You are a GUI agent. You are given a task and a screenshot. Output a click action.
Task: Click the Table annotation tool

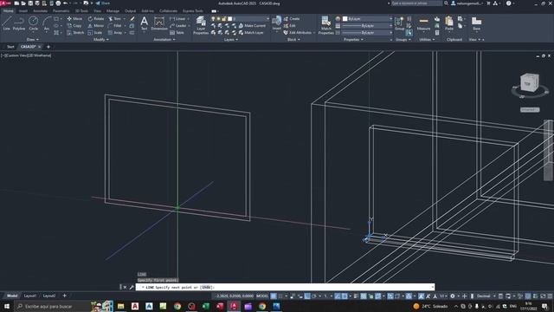[177, 33]
